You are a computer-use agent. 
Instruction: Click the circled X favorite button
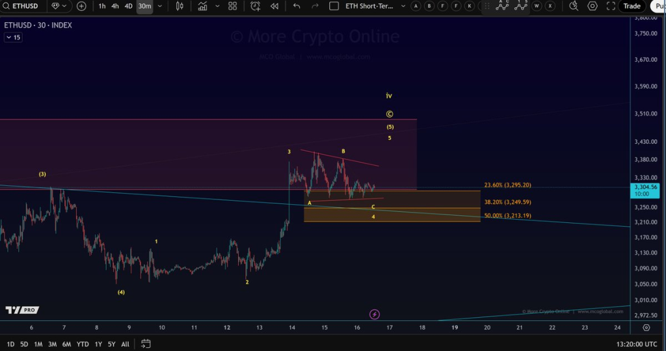point(550,6)
